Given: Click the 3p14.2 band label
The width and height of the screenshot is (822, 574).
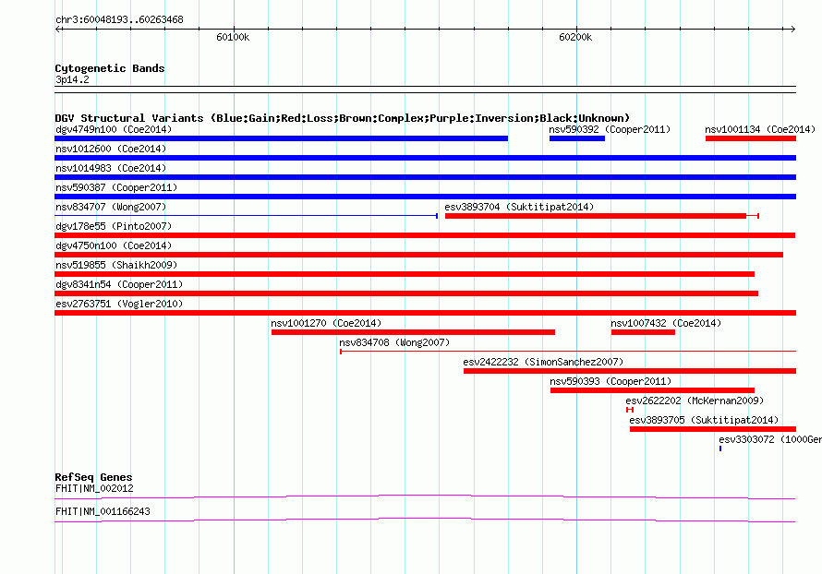Looking at the screenshot, I should 72,79.
